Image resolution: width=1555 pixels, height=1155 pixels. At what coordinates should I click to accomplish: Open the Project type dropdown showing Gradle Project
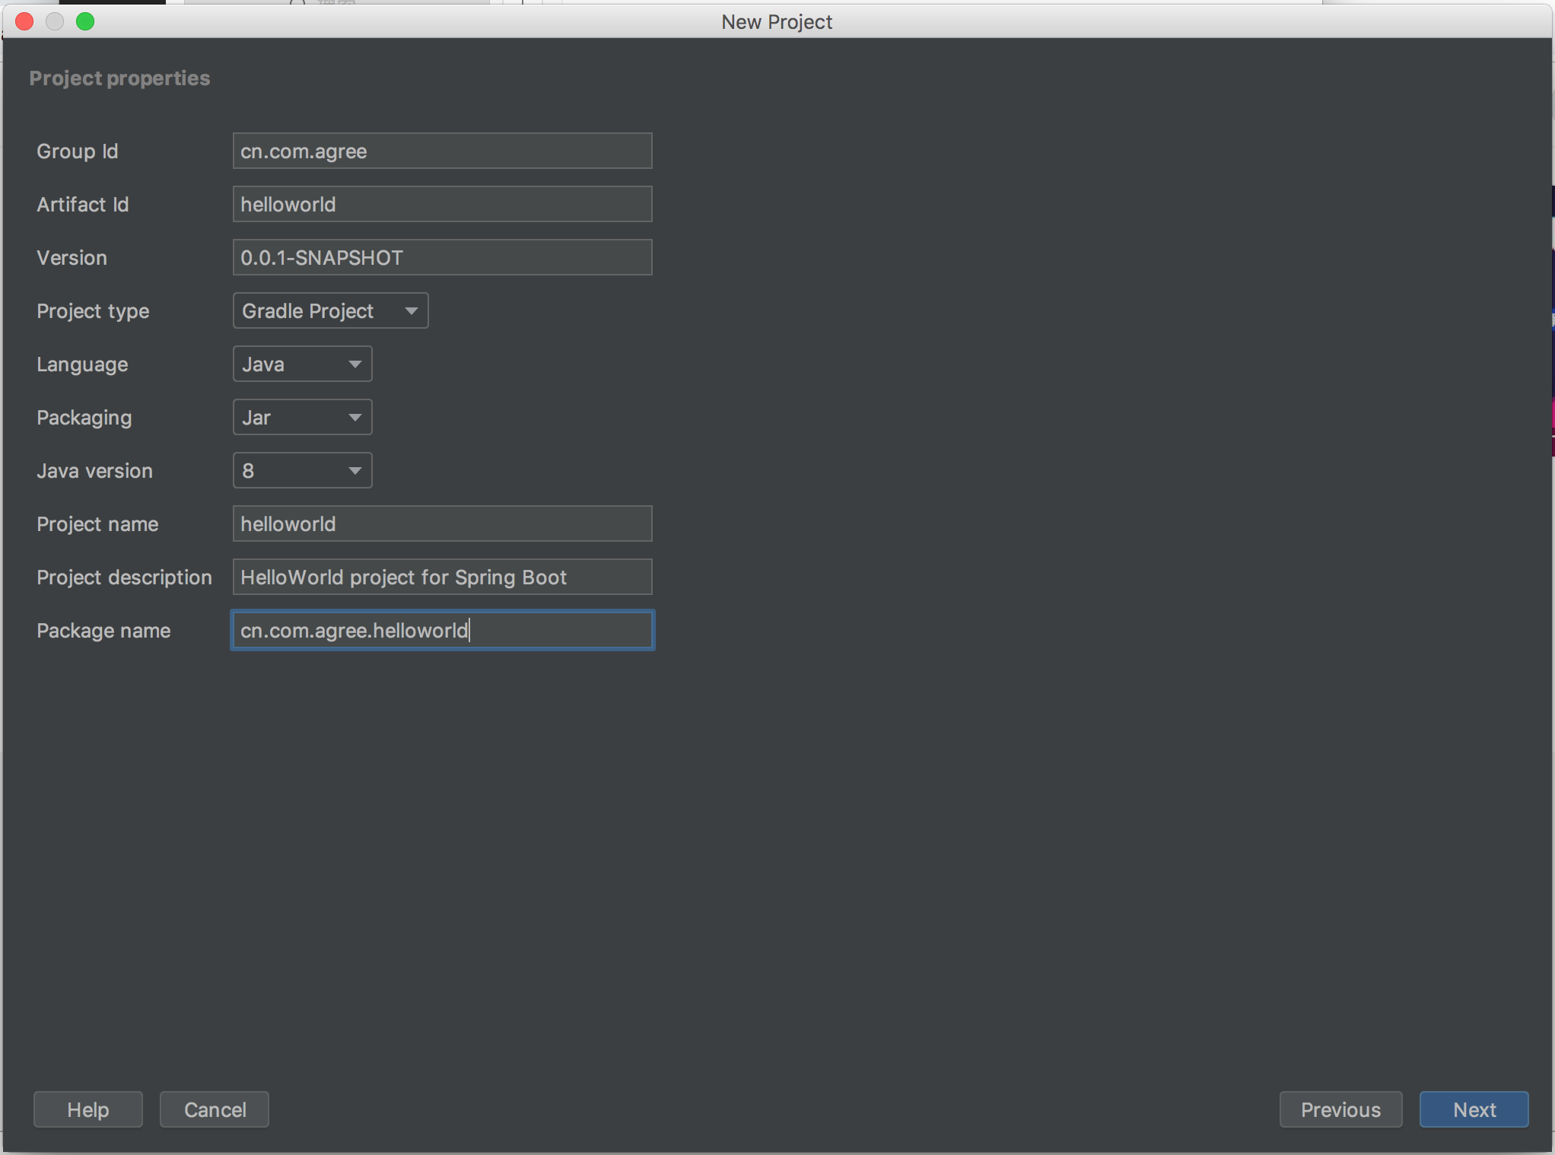click(329, 310)
